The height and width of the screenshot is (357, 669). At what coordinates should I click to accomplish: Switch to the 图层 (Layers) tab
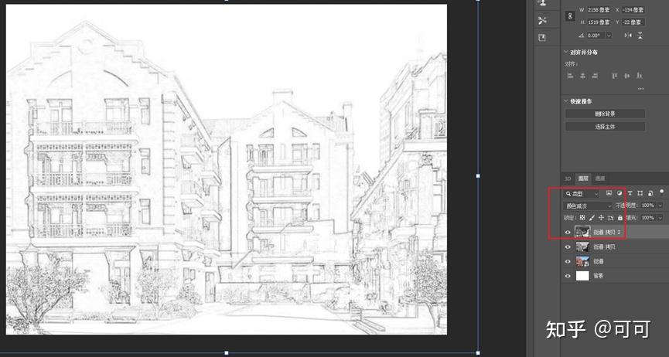[583, 178]
